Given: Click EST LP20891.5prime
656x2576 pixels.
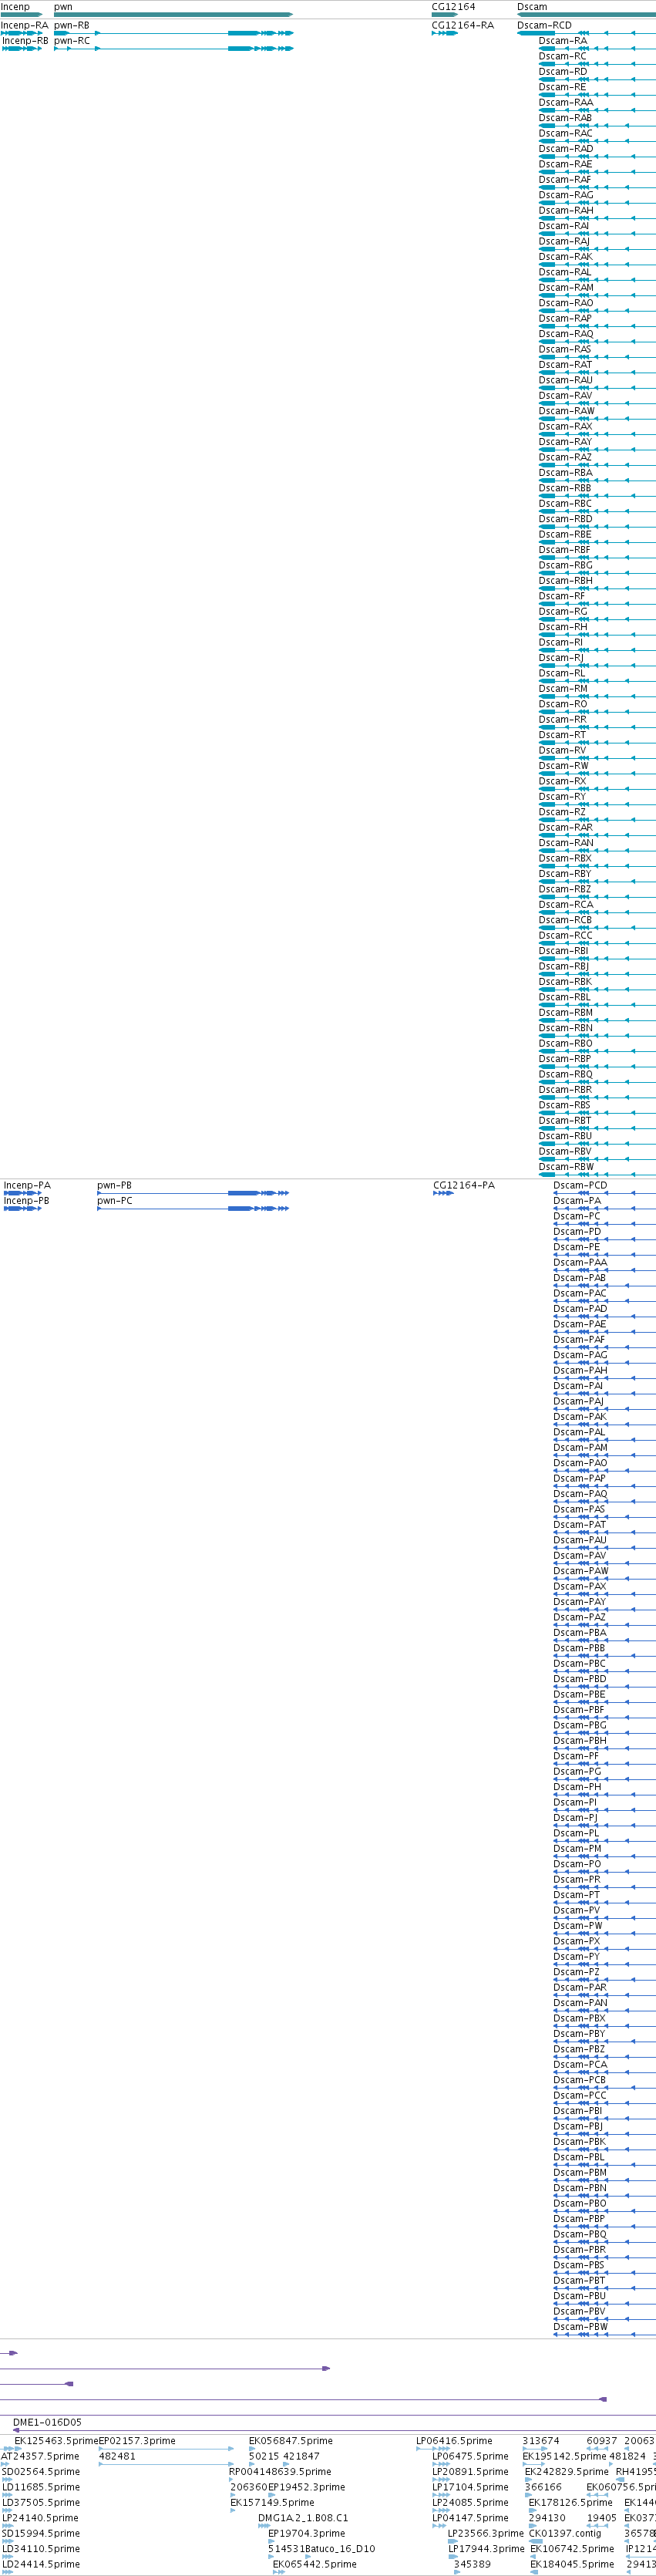Looking at the screenshot, I should pos(470,2472).
